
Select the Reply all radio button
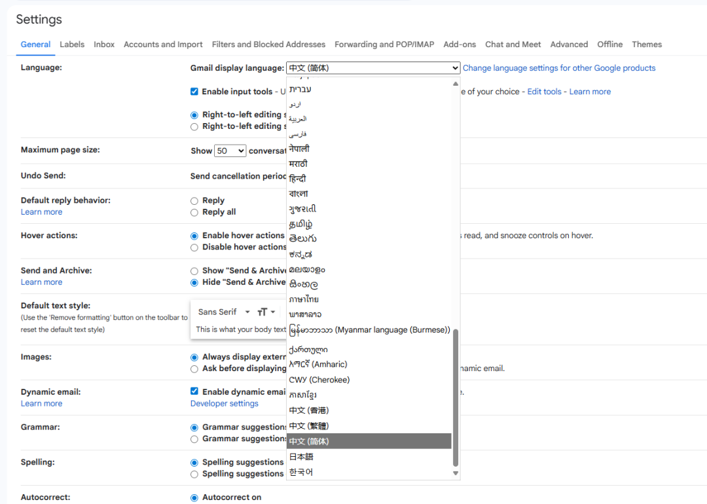[194, 212]
